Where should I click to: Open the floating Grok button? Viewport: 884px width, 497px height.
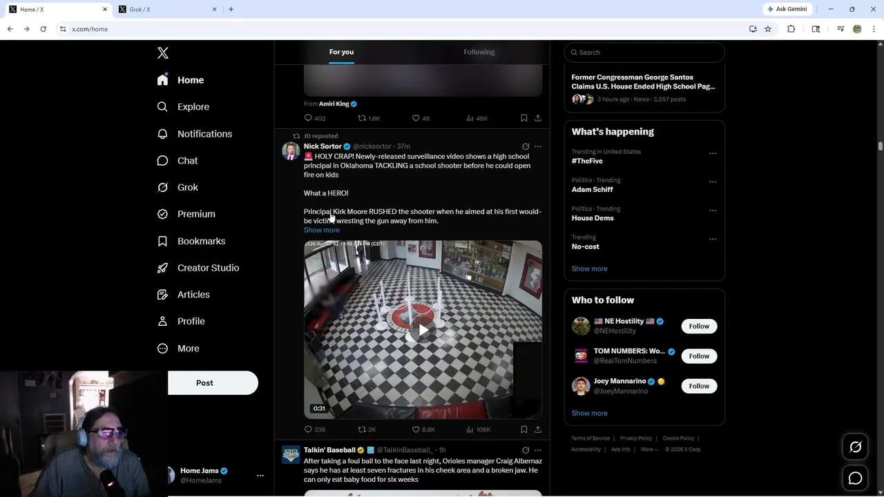point(855,447)
